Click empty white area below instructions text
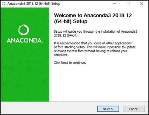149x115 pixels. [99, 83]
